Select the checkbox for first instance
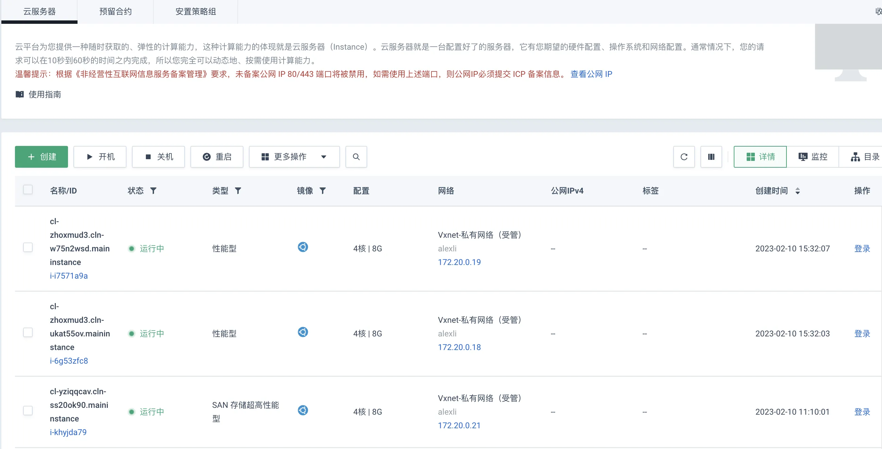Screen dimensions: 882x449 pos(28,248)
